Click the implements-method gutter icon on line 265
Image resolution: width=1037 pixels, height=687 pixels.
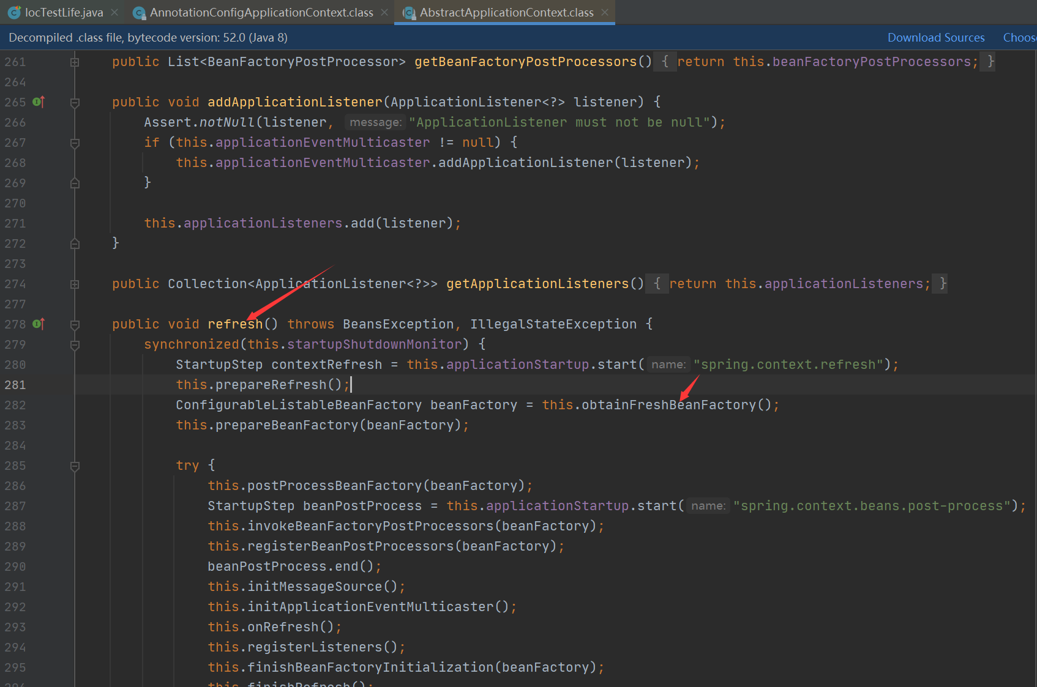click(x=39, y=102)
